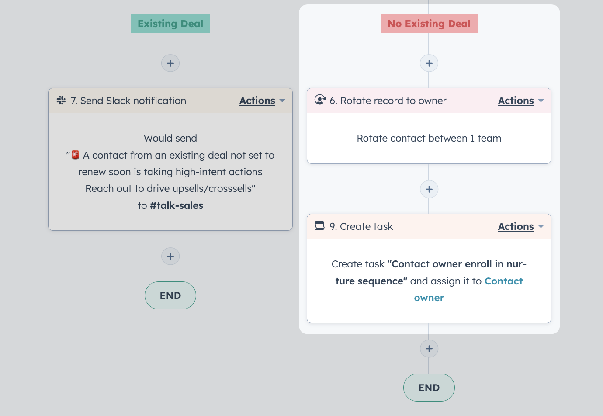The width and height of the screenshot is (603, 416).
Task: Open the Slack notification message body
Action: [x=170, y=172]
